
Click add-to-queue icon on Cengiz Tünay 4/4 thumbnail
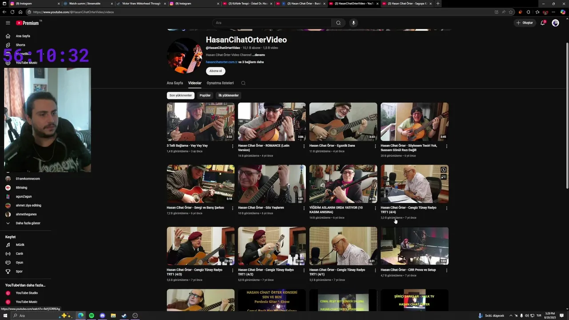click(x=443, y=177)
